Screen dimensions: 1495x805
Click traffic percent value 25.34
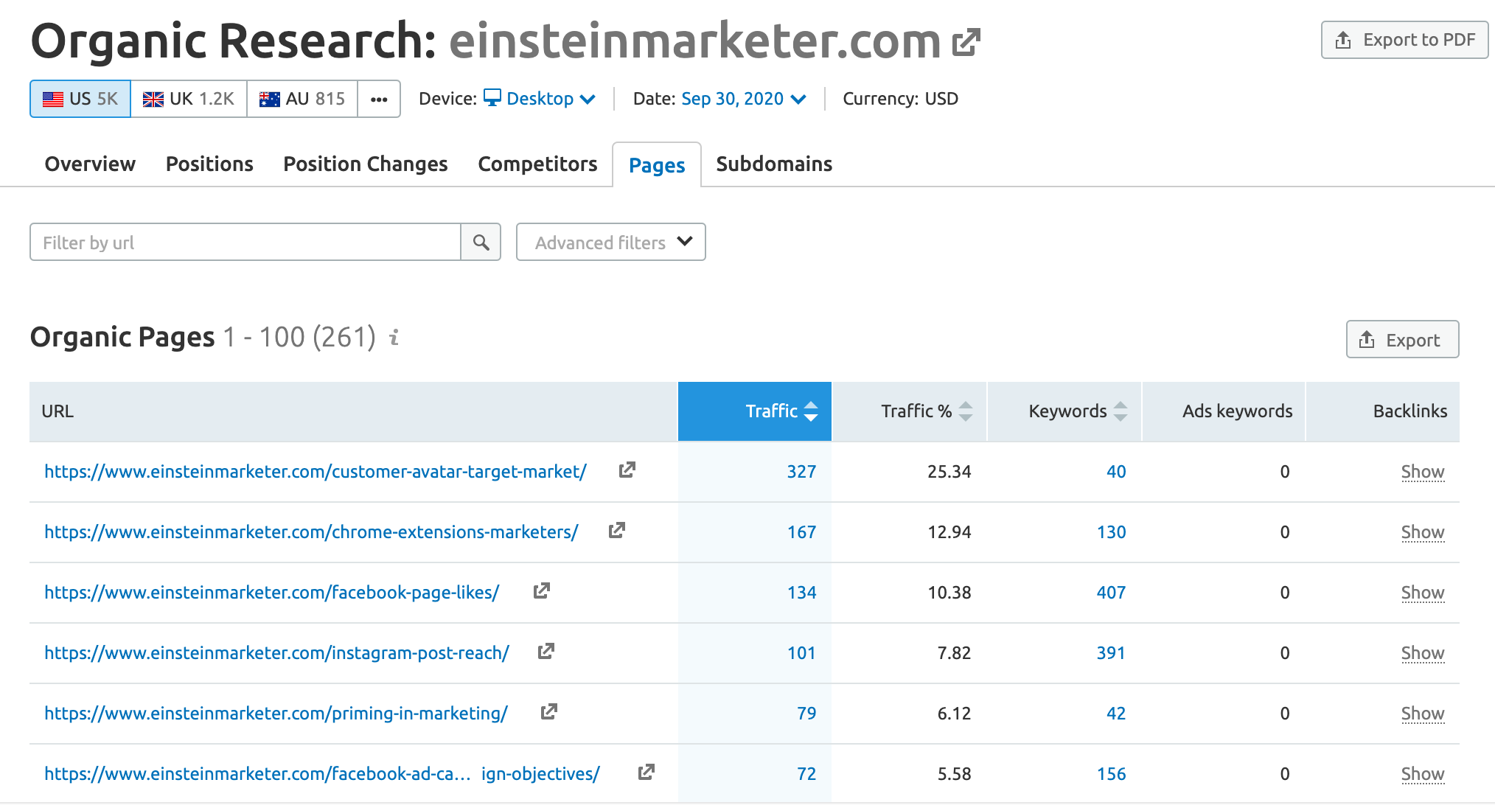pos(949,471)
